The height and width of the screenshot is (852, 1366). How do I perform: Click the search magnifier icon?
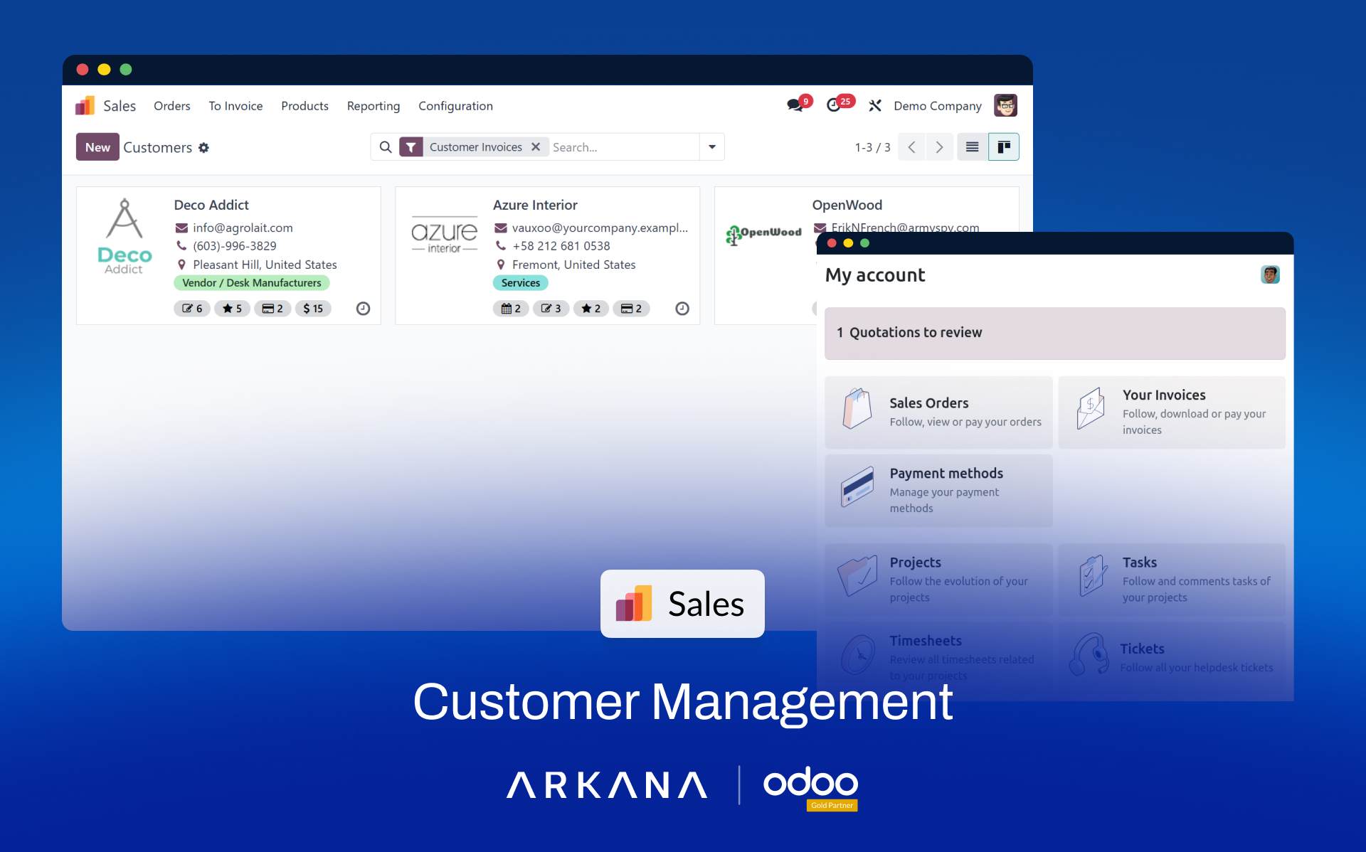coord(386,147)
